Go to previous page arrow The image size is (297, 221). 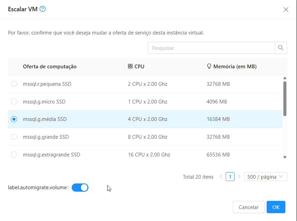click(221, 177)
